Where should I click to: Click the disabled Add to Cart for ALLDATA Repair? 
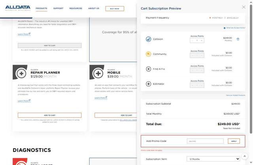50,45
